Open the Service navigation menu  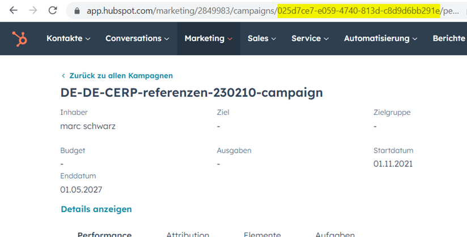tap(309, 38)
